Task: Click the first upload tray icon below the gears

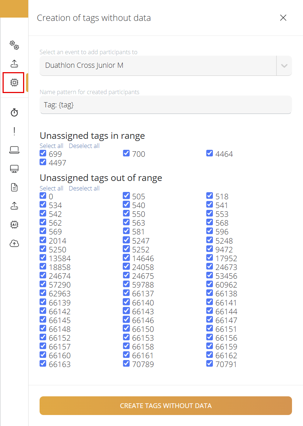Action: click(x=14, y=64)
